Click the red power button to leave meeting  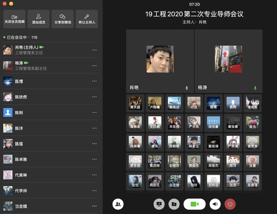230,204
